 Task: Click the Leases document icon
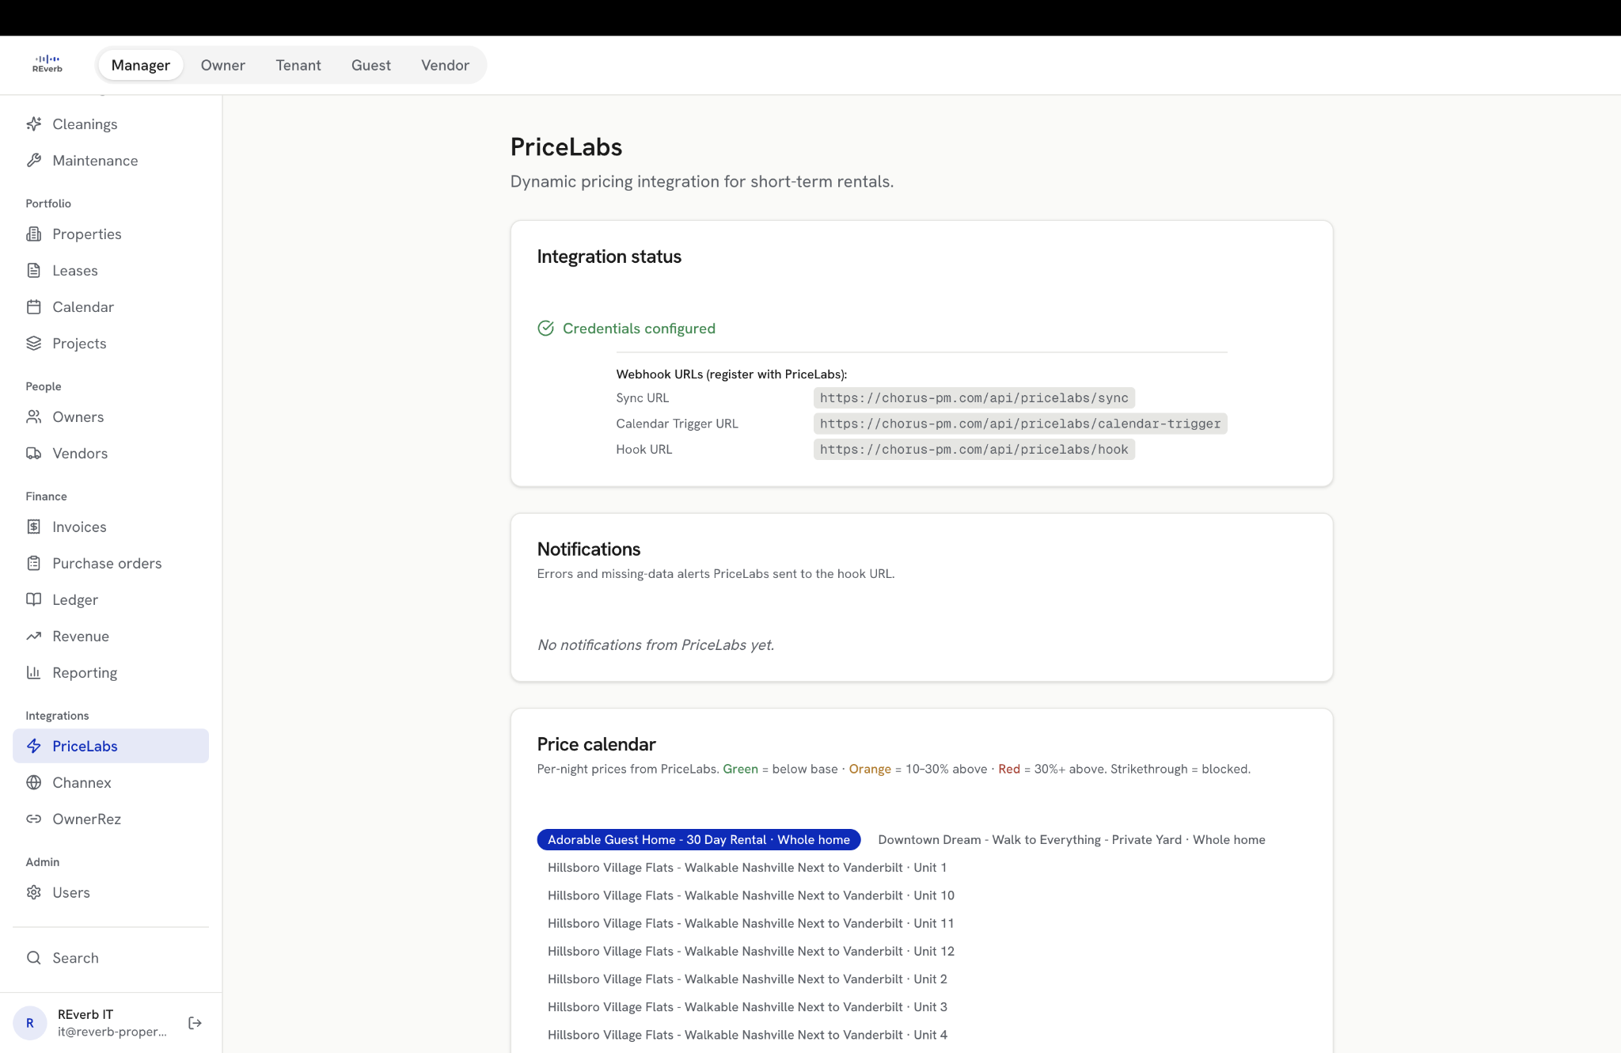click(x=34, y=271)
